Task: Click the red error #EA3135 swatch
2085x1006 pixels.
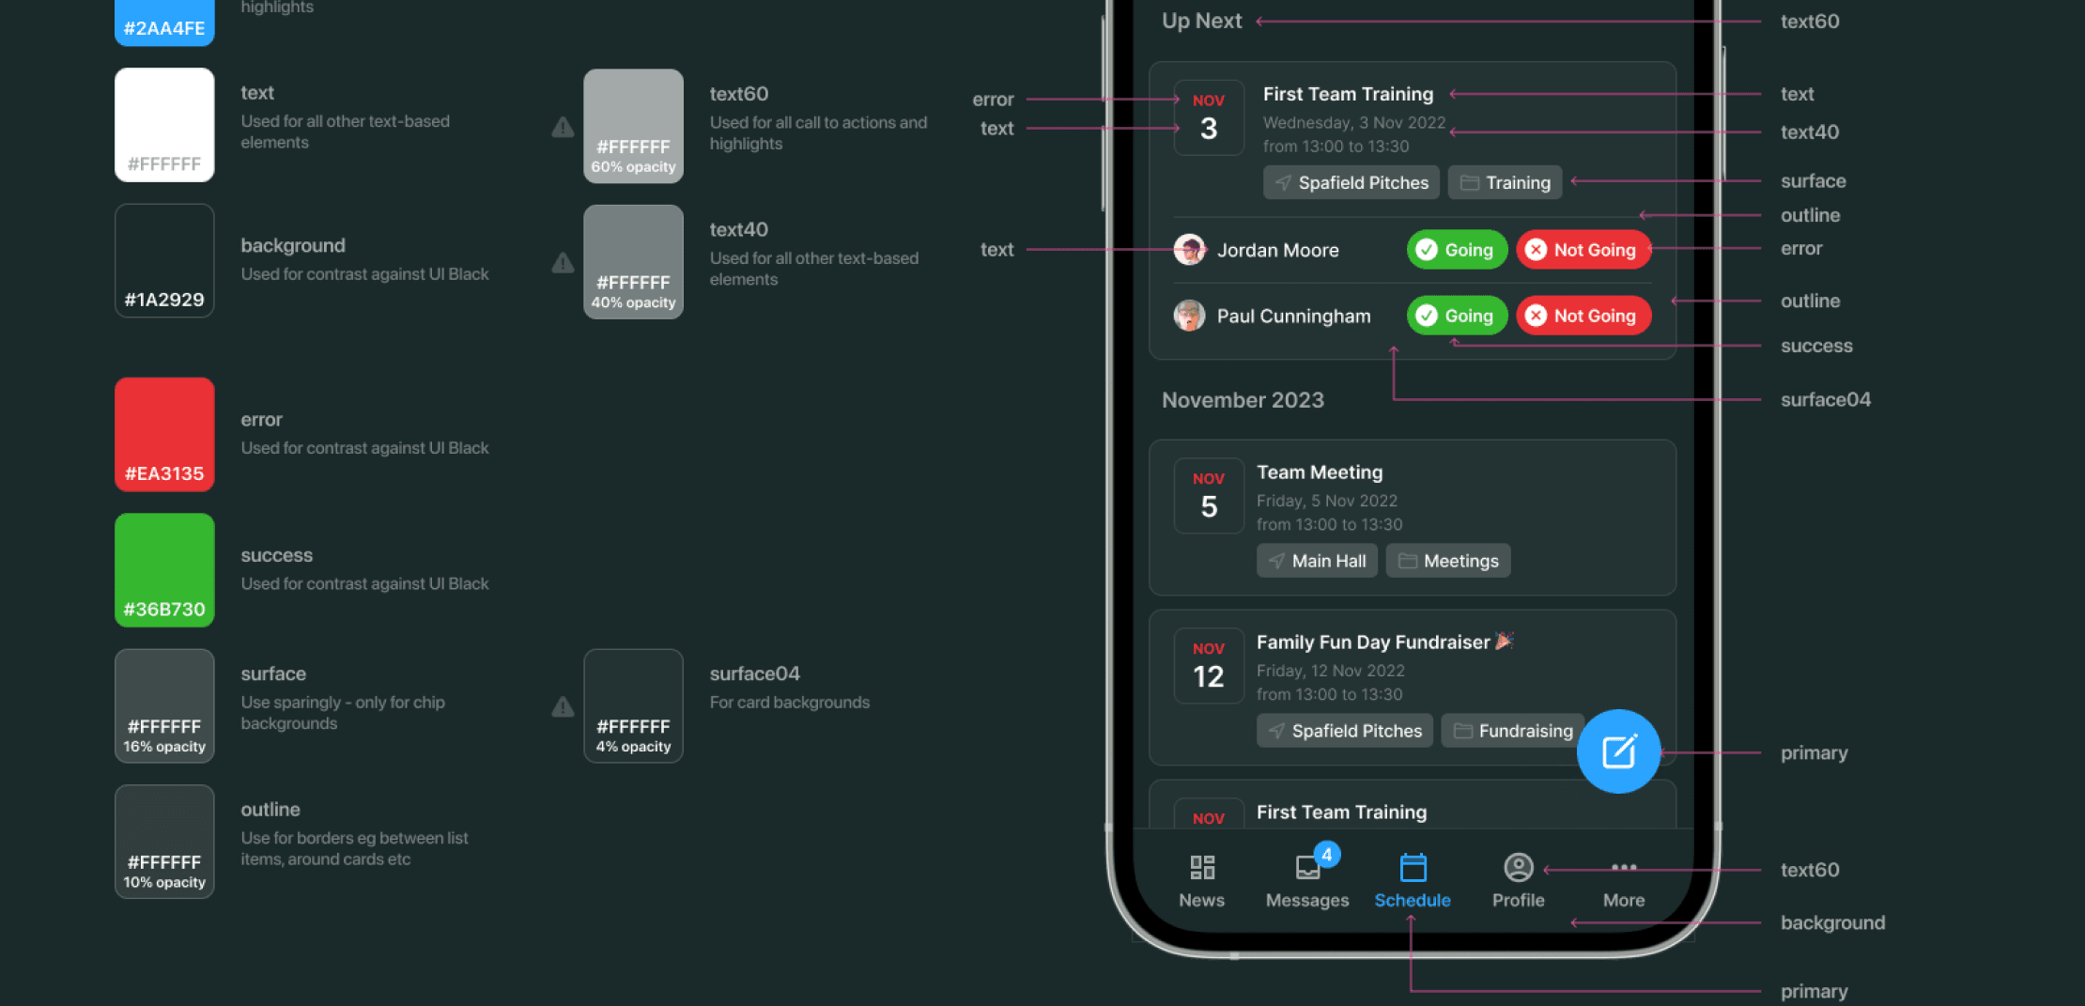Action: pyautogui.click(x=164, y=434)
